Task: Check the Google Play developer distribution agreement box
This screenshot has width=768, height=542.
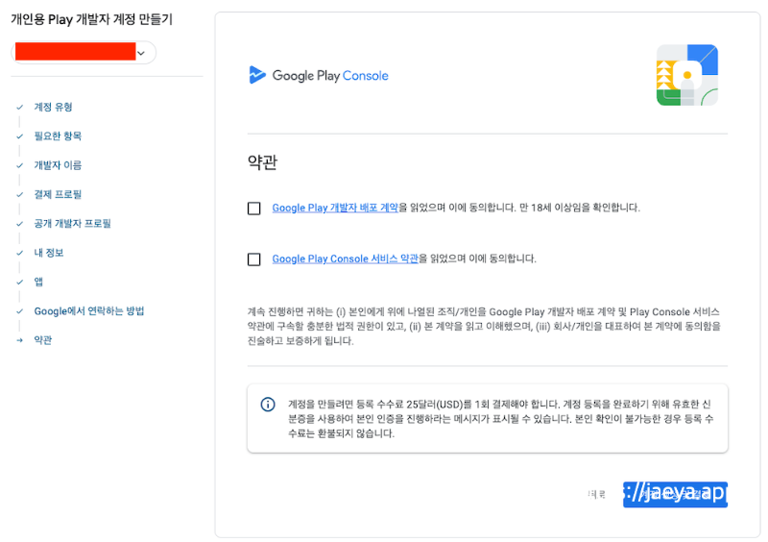Action: [253, 209]
